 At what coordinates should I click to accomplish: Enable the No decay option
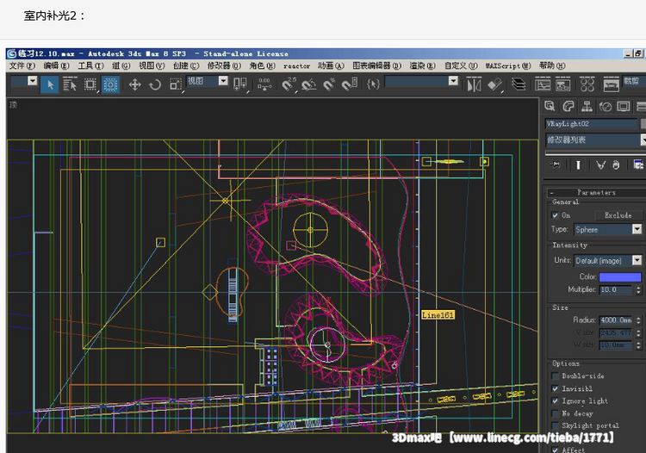tap(555, 413)
